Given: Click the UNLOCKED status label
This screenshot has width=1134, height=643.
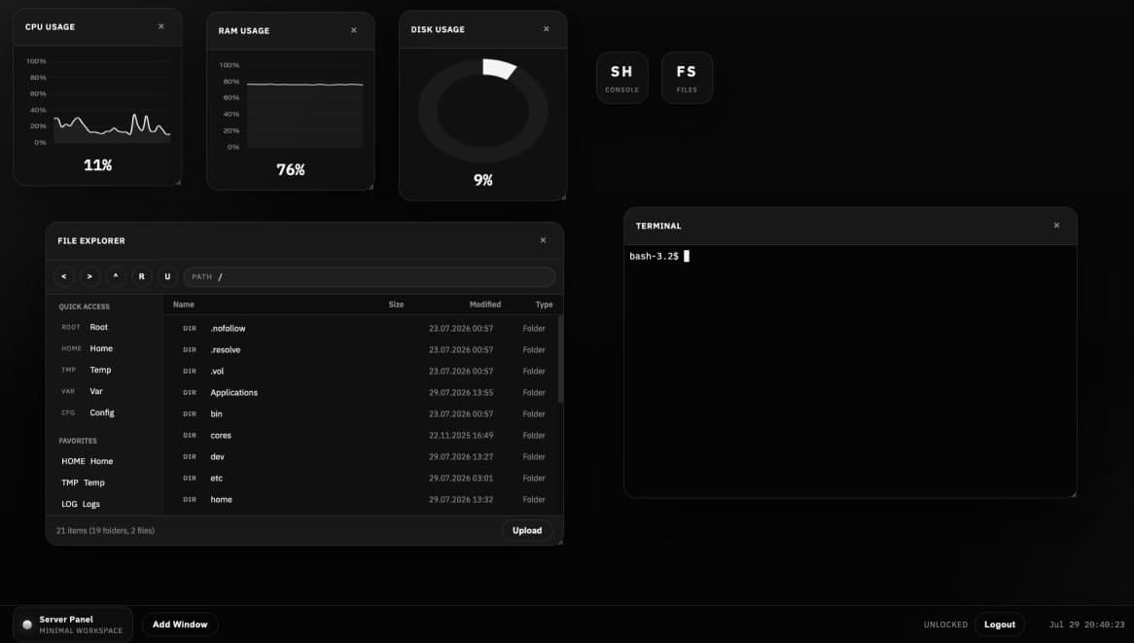Looking at the screenshot, I should click(945, 625).
